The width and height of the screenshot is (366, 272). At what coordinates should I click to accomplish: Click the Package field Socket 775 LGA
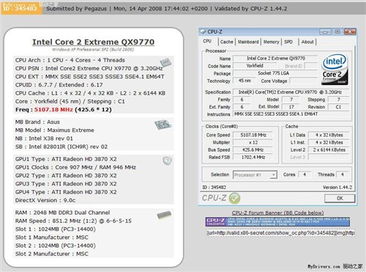coord(275,73)
